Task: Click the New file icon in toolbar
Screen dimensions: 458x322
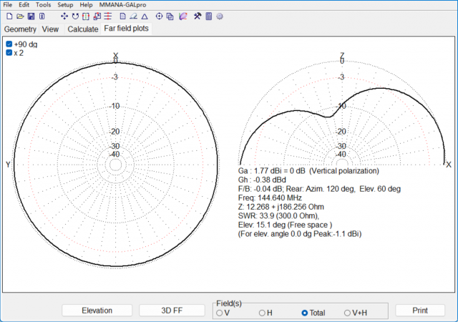Action: (x=9, y=16)
